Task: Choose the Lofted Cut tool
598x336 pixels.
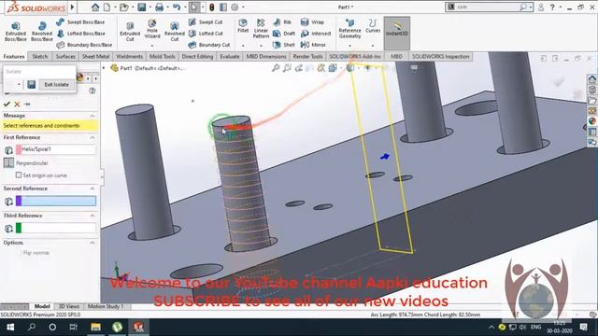Action: pyautogui.click(x=206, y=34)
